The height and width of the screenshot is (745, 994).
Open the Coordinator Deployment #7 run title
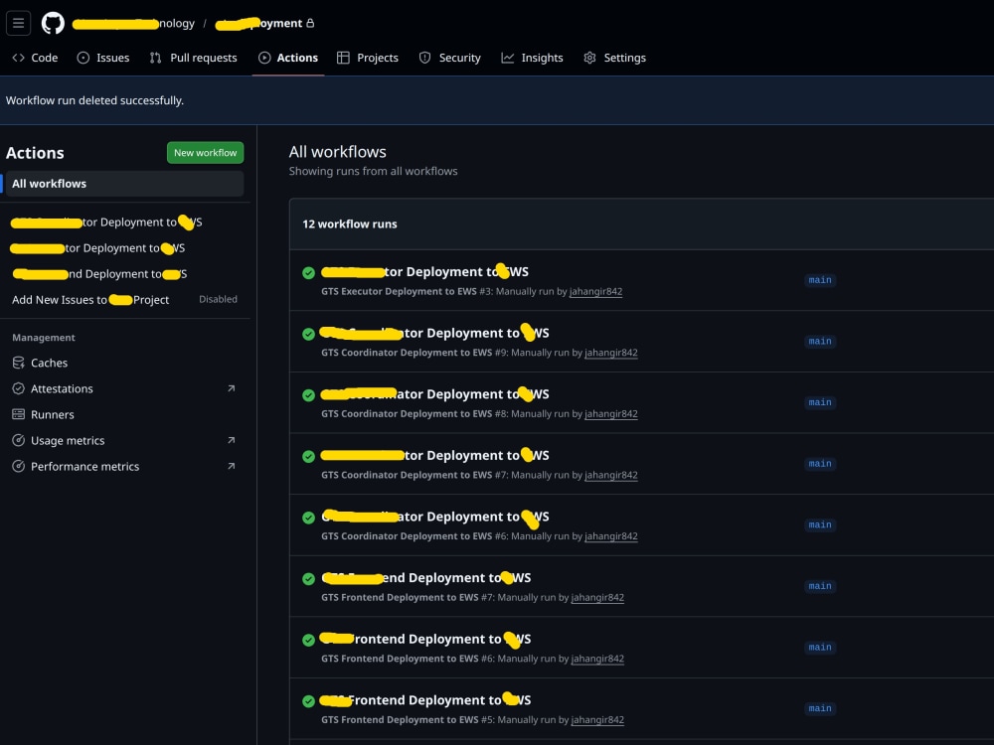435,456
